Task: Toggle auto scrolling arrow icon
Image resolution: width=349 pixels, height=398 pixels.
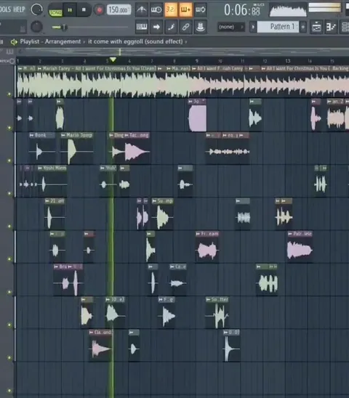Action: tap(156, 26)
